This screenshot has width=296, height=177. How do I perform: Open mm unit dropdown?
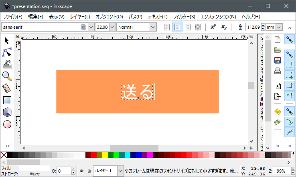[x=279, y=27]
